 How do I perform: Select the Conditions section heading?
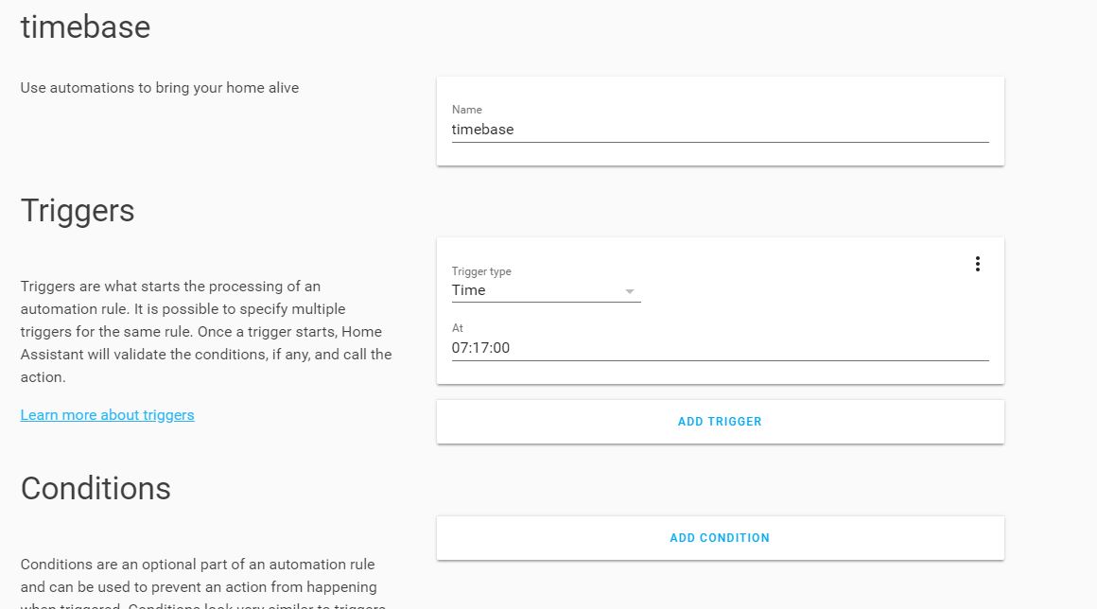tap(96, 488)
